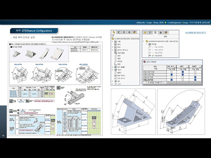Select the 평면1 plane icon
Screen dimensions: 211x158
(x=115, y=73)
